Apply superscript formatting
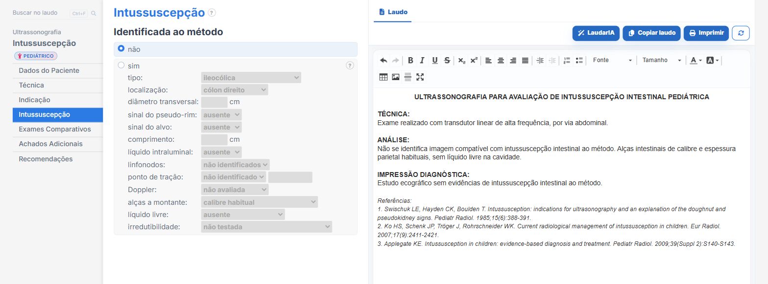The image size is (768, 284). tap(474, 60)
